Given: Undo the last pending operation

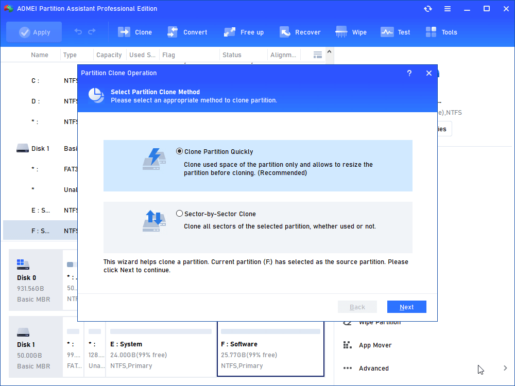Looking at the screenshot, I should click(78, 31).
